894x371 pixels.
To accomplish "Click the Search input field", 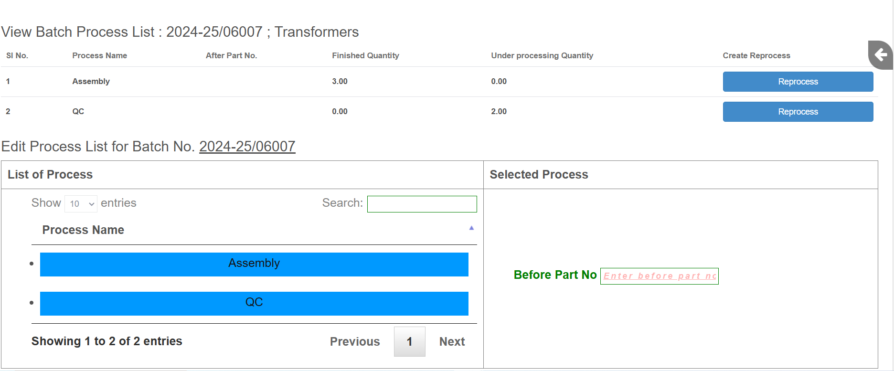I will click(422, 204).
